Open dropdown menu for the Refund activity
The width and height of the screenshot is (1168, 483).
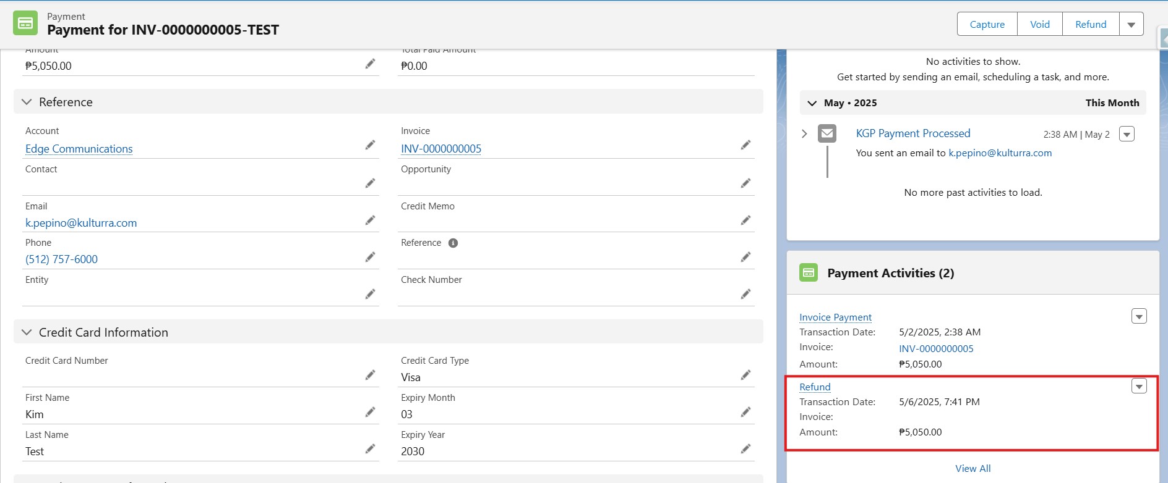click(x=1139, y=386)
